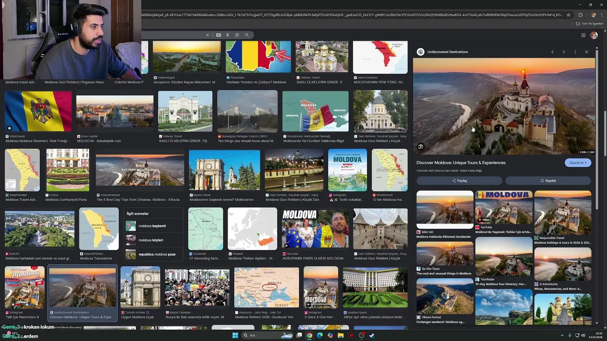Expand the system tray hidden icons chevron

coord(562,335)
